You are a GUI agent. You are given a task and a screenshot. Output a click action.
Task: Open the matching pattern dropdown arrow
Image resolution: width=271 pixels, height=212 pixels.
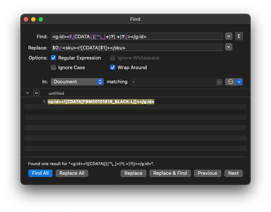pyautogui.click(x=219, y=82)
